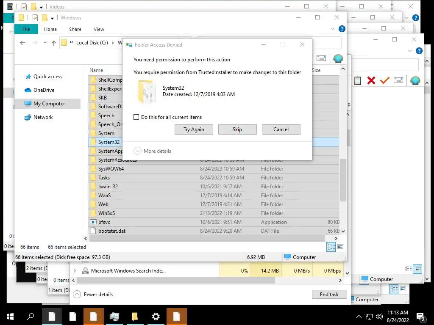Image resolution: width=434 pixels, height=325 pixels.
Task: Expand the ribbon with the chevron beside help
Action: click(x=333, y=29)
